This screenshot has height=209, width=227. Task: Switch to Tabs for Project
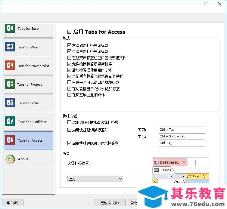(28, 85)
